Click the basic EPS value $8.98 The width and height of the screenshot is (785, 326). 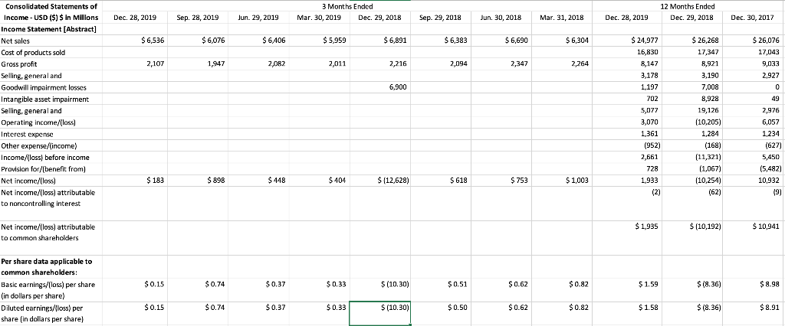click(x=770, y=285)
